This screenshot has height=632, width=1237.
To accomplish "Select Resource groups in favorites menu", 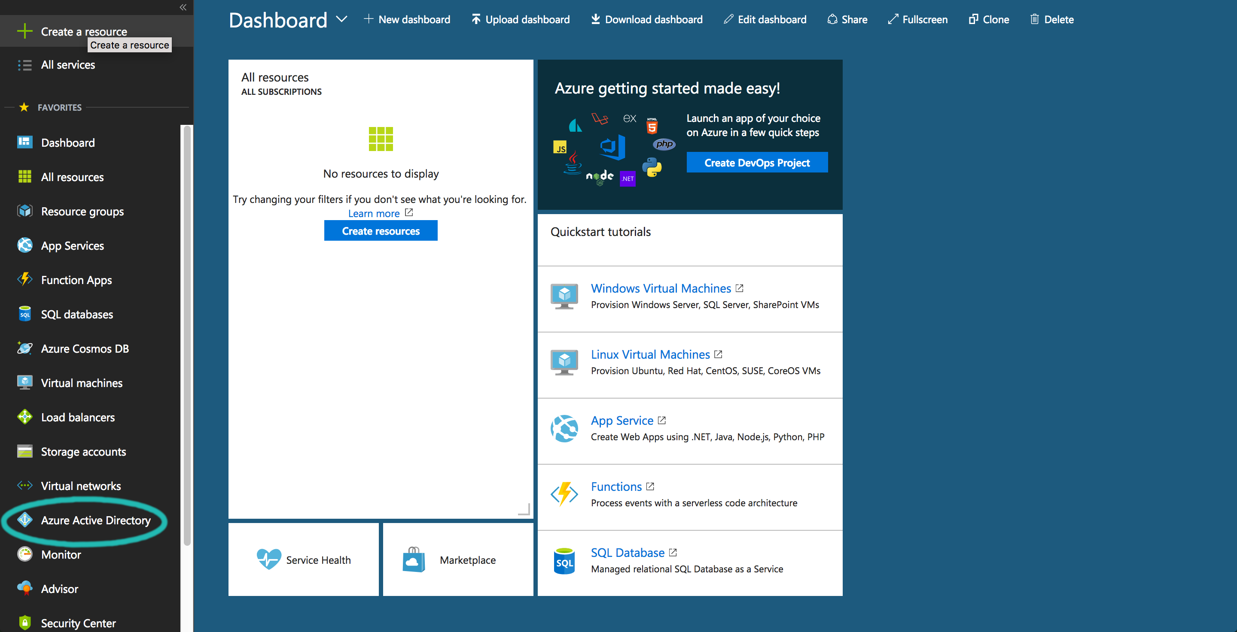I will coord(82,212).
